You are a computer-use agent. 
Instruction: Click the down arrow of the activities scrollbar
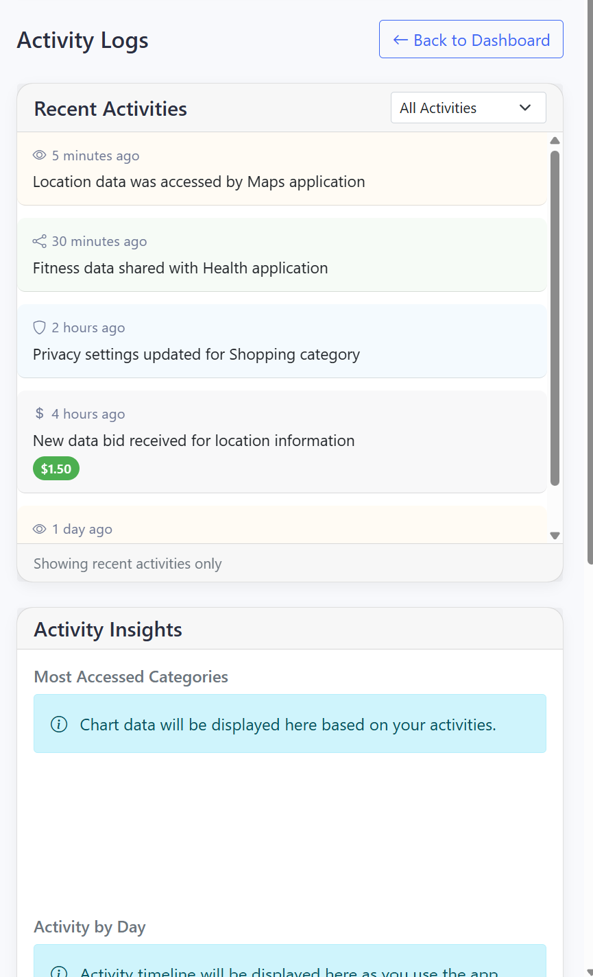tap(555, 534)
